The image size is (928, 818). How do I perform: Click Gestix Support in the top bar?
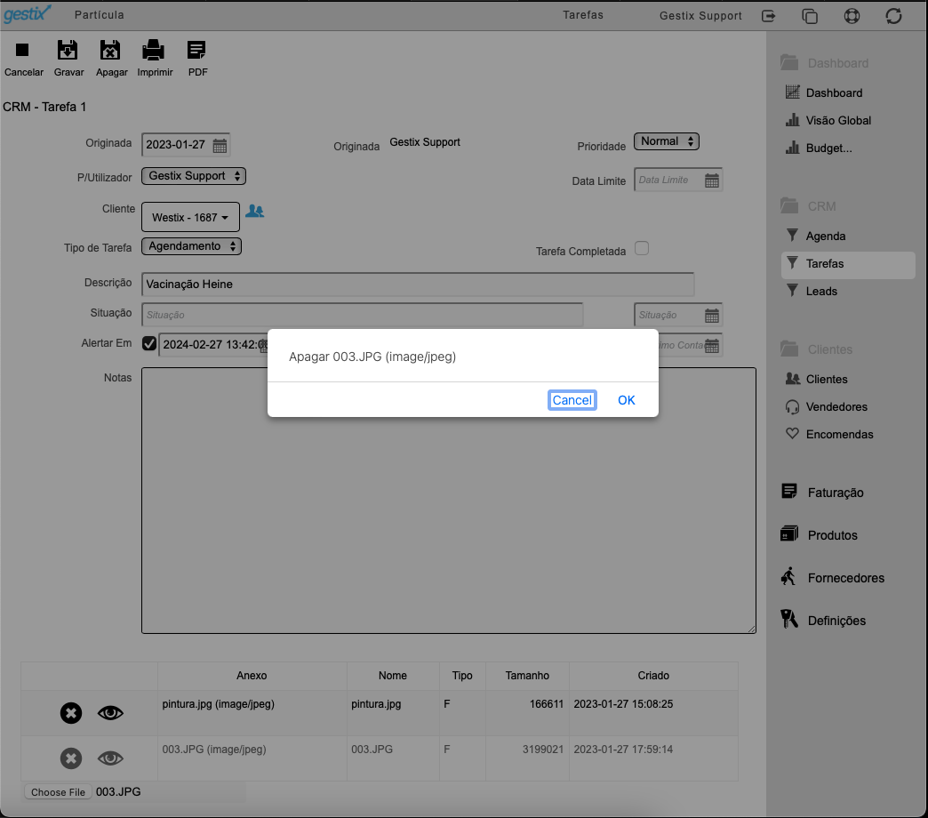click(x=700, y=16)
